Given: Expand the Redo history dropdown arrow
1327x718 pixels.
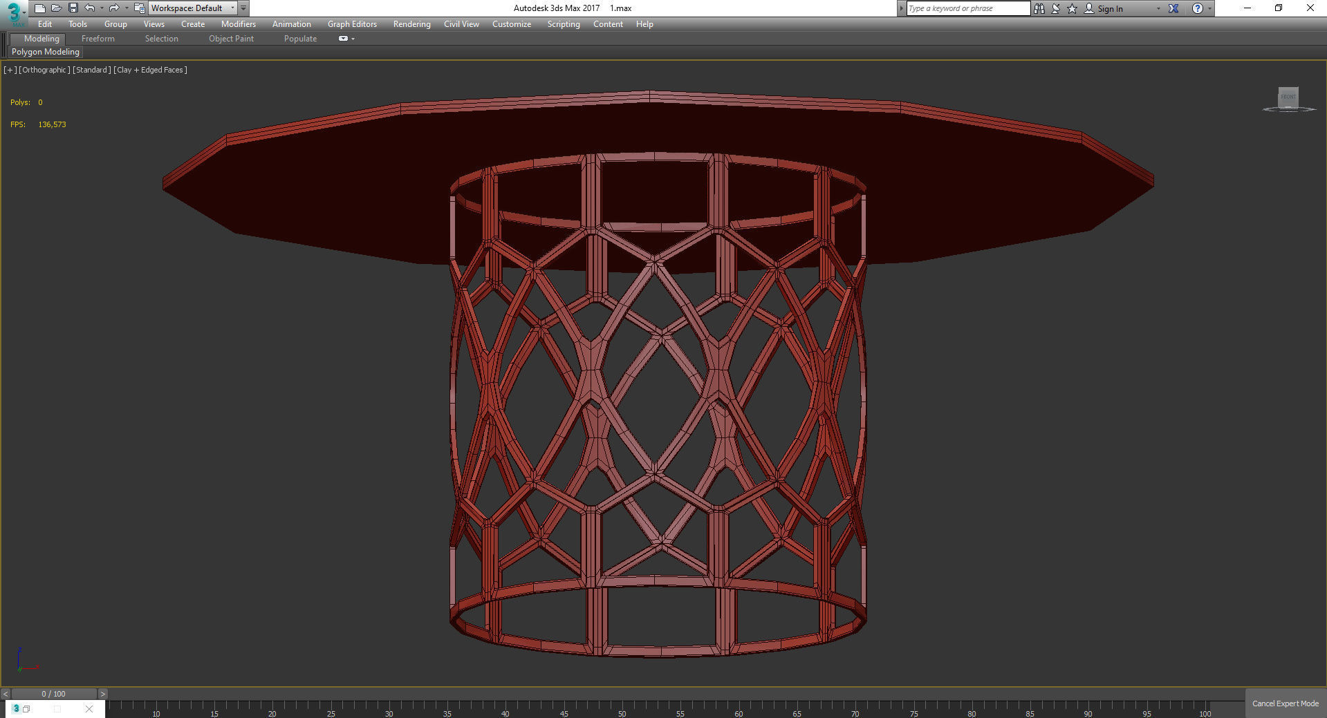Looking at the screenshot, I should pyautogui.click(x=127, y=8).
